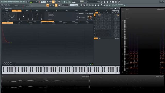
Task: Select the KEY M articulator tab
Action: (30, 23)
